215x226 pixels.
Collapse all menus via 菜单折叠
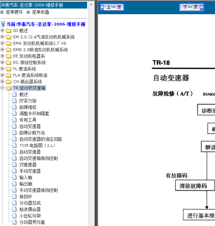(x=41, y=12)
